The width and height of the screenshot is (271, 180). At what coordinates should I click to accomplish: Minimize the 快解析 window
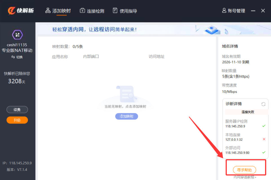[x=253, y=11]
